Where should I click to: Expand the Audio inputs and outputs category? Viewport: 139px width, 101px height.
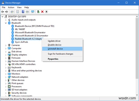pos(6,20)
